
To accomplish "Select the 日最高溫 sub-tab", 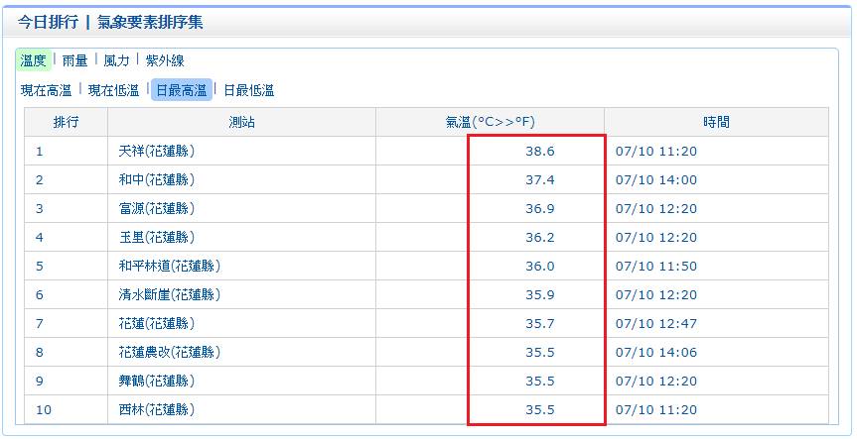I will click(182, 90).
